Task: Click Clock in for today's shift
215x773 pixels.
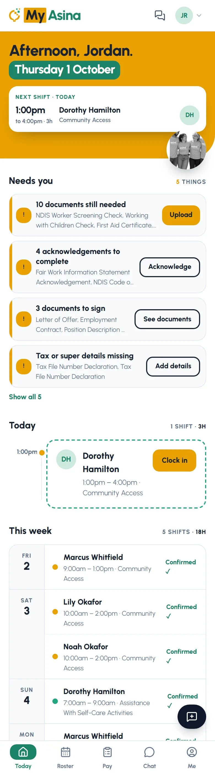Action: pyautogui.click(x=174, y=460)
